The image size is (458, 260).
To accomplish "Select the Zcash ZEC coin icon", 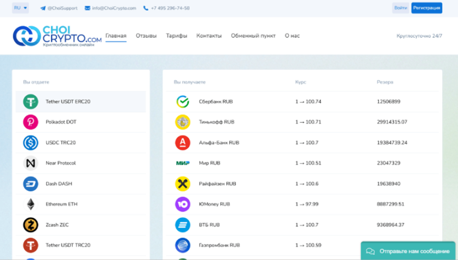I will click(31, 225).
